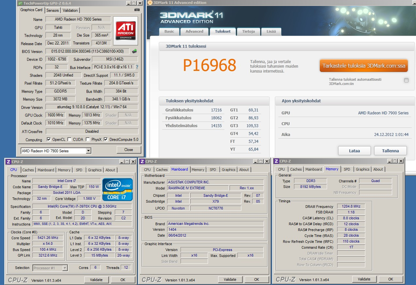Click the Core Speed value 5421.26 MHz
Screen dimensions: 416x285
tap(48, 238)
